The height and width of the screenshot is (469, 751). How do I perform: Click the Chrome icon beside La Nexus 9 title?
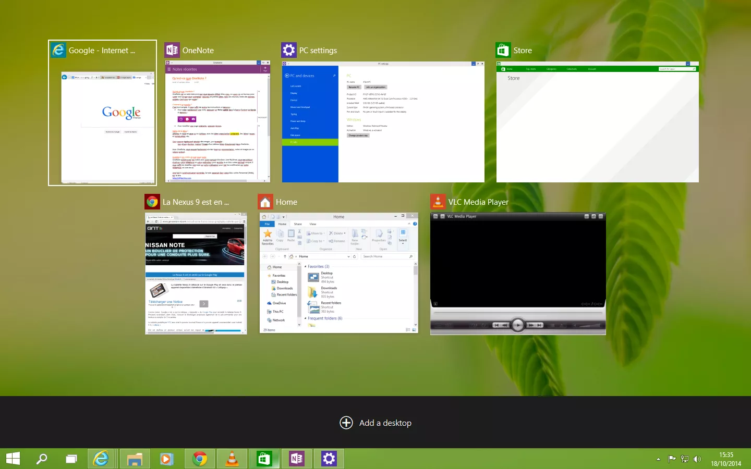pos(152,202)
